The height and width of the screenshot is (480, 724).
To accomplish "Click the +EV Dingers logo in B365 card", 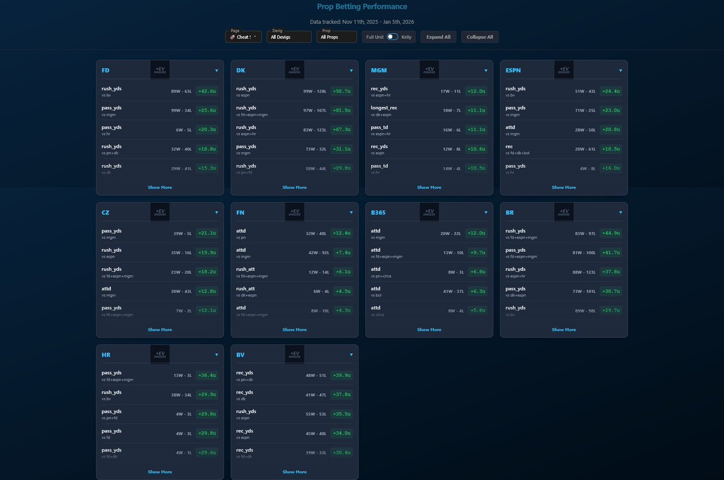I will point(429,213).
